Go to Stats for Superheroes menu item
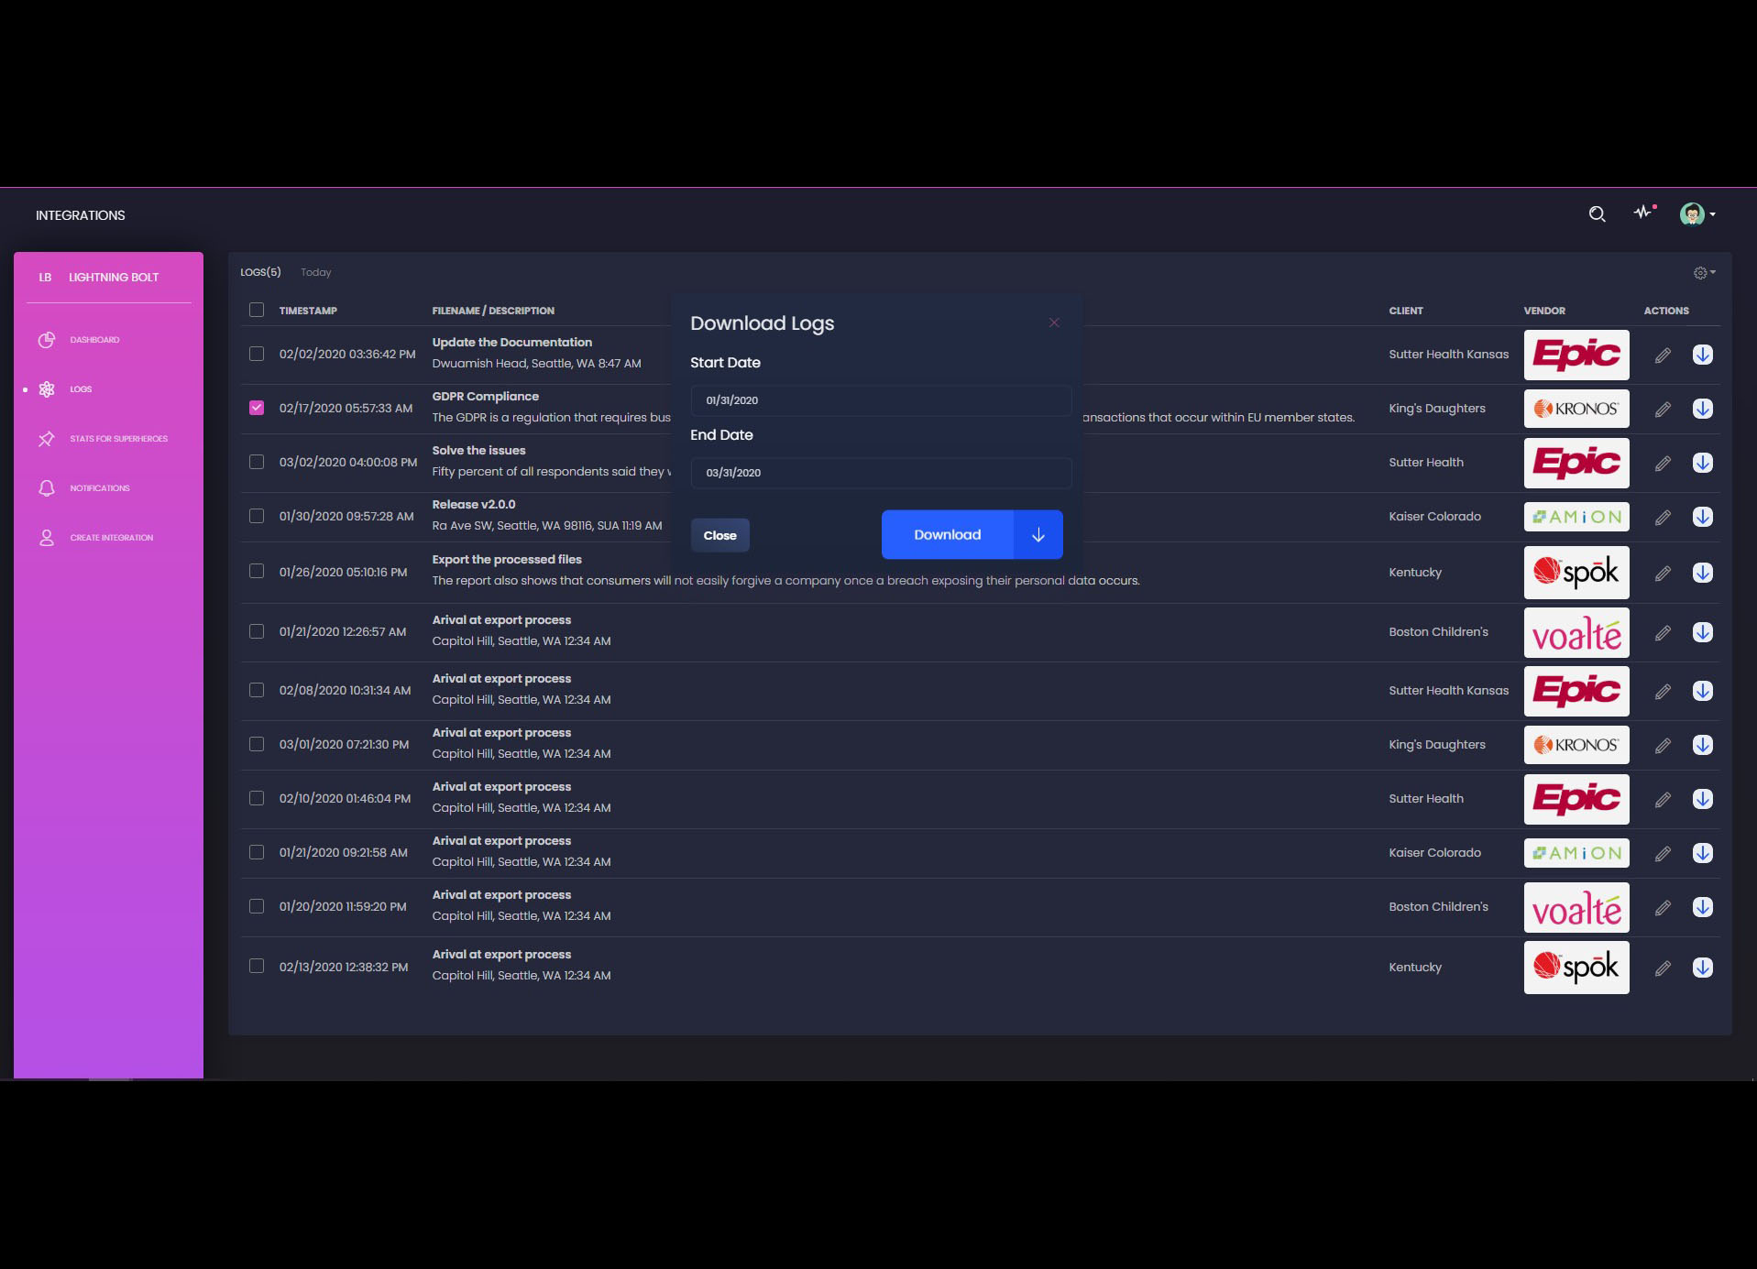This screenshot has width=1757, height=1269. pyautogui.click(x=118, y=439)
